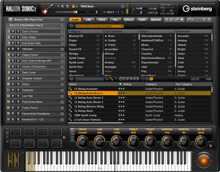Select the orange preset-type filter icon

tap(111, 79)
